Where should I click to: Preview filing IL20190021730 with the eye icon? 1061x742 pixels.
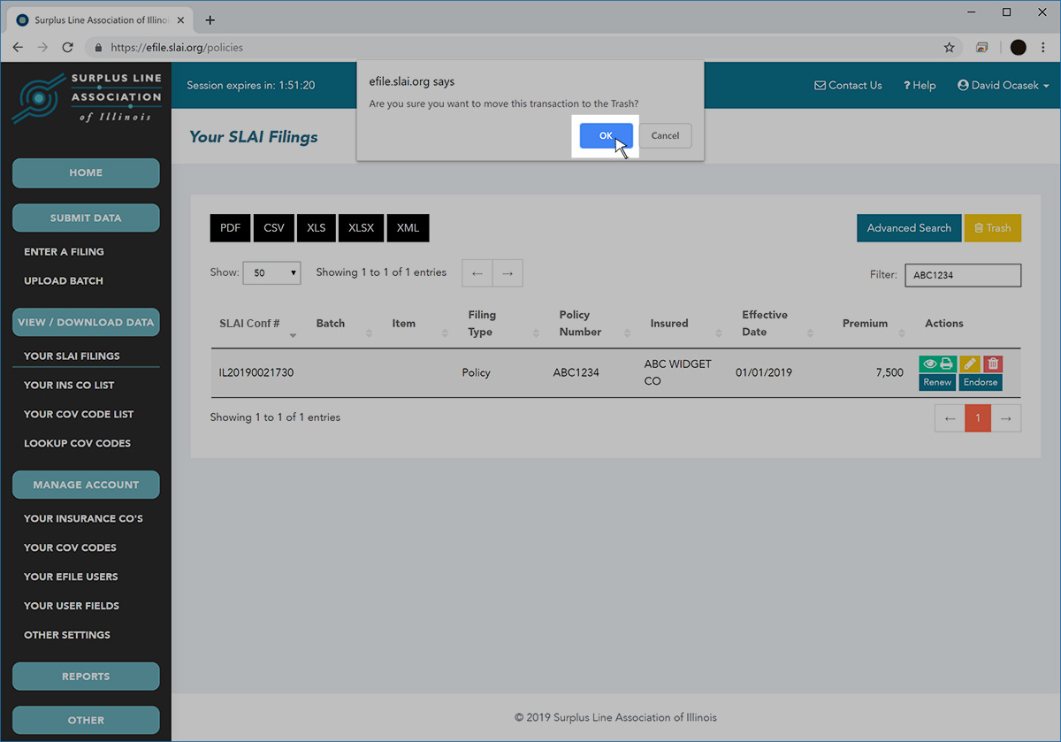[x=929, y=363]
